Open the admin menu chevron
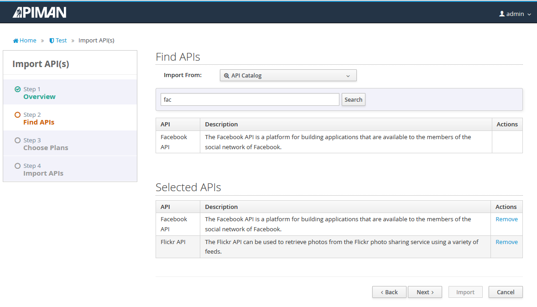 pyautogui.click(x=529, y=15)
